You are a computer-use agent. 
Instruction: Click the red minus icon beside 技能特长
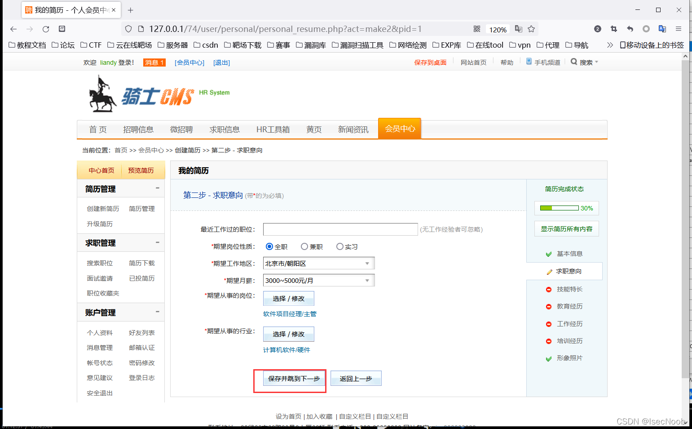[549, 289]
